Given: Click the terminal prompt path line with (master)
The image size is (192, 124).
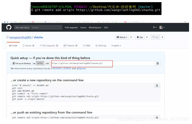Looking at the screenshot, I should 92,7.
